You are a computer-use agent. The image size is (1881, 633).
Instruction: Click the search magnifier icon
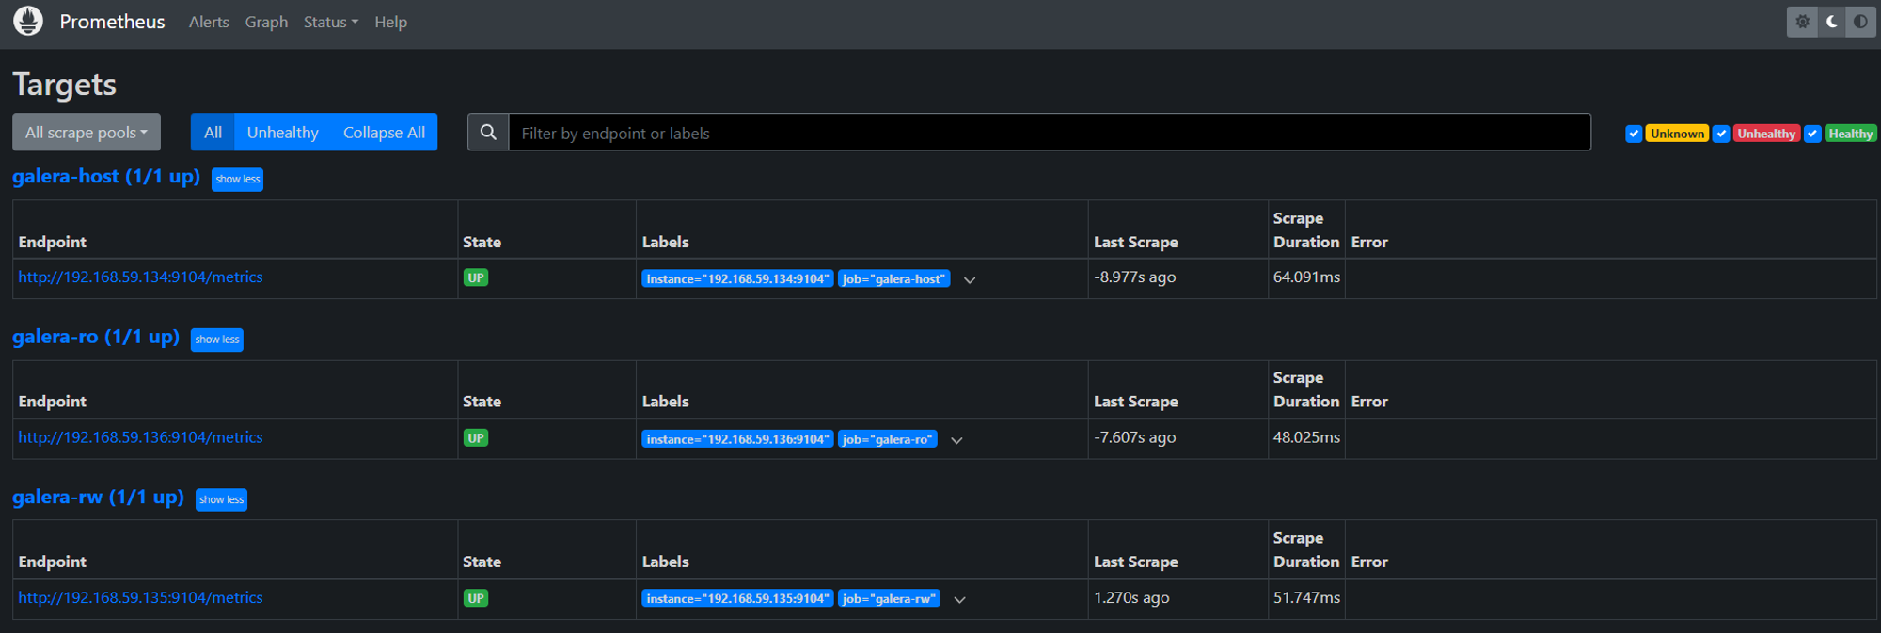point(488,133)
